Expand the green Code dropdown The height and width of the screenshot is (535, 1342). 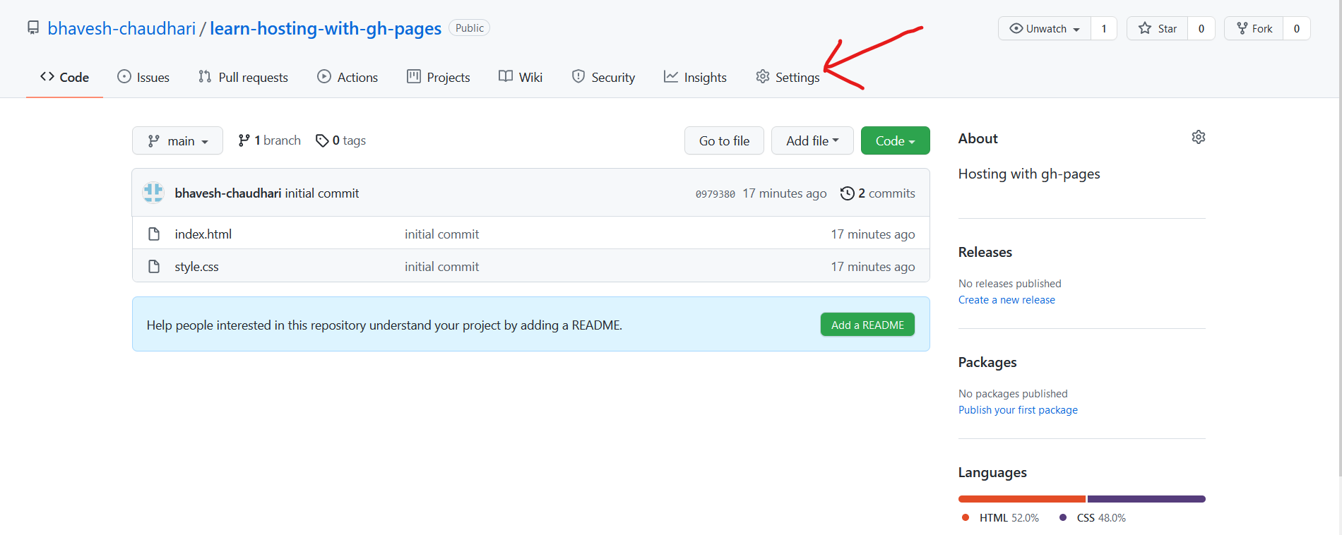[895, 140]
